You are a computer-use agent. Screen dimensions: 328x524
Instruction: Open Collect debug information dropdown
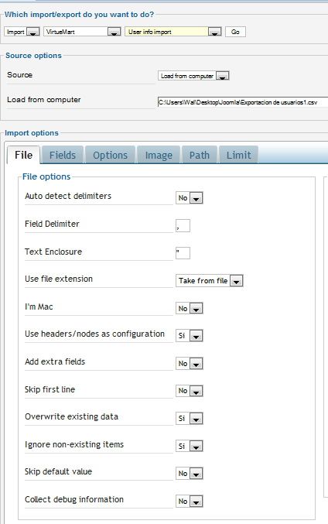tap(190, 501)
